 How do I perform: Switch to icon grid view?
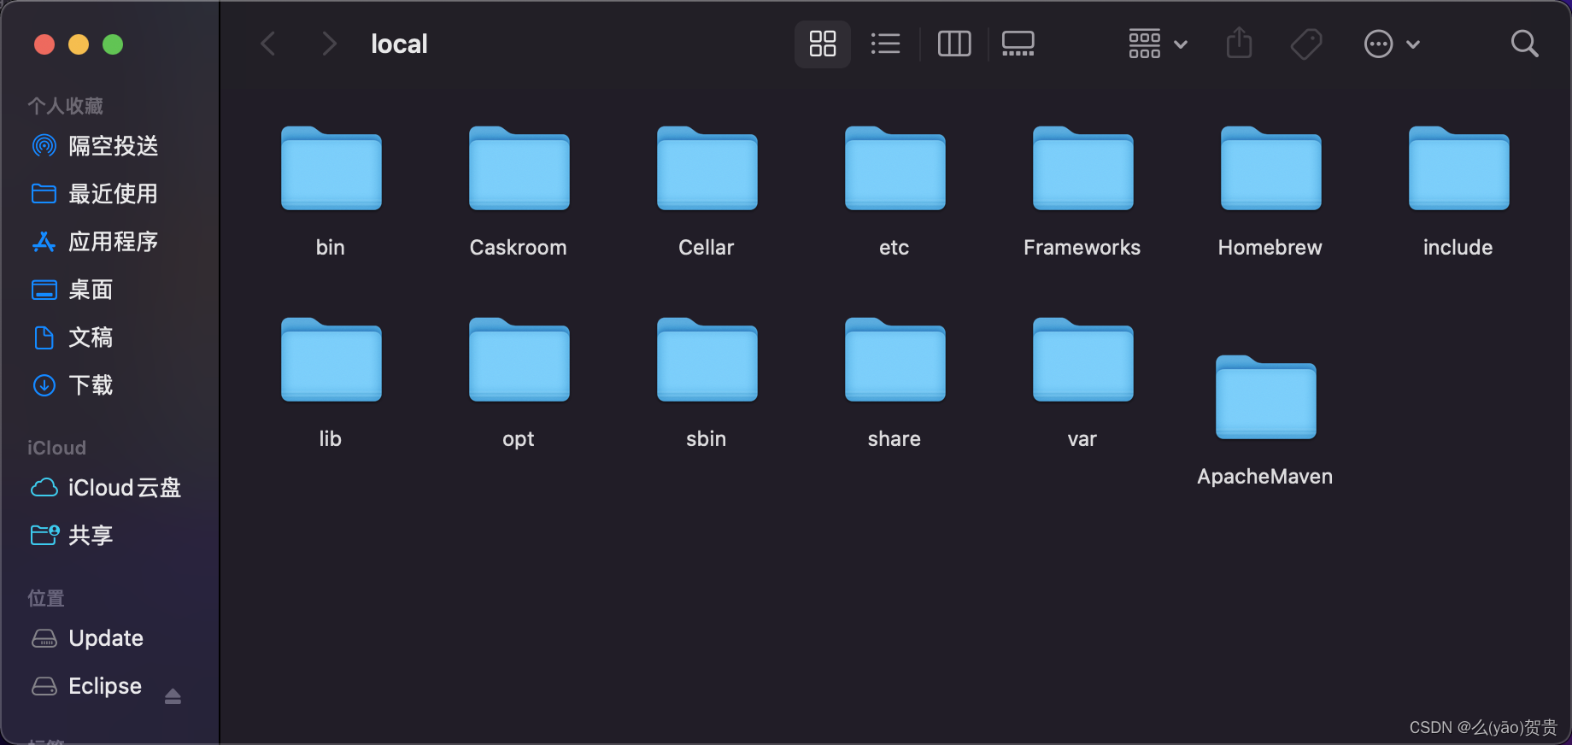tap(822, 44)
